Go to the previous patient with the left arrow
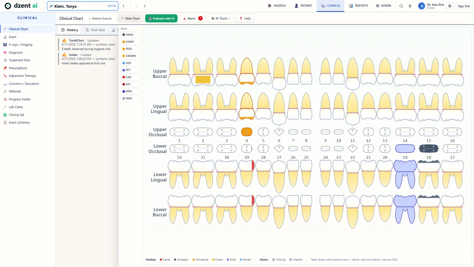This screenshot has height=267, width=474. point(136,6)
